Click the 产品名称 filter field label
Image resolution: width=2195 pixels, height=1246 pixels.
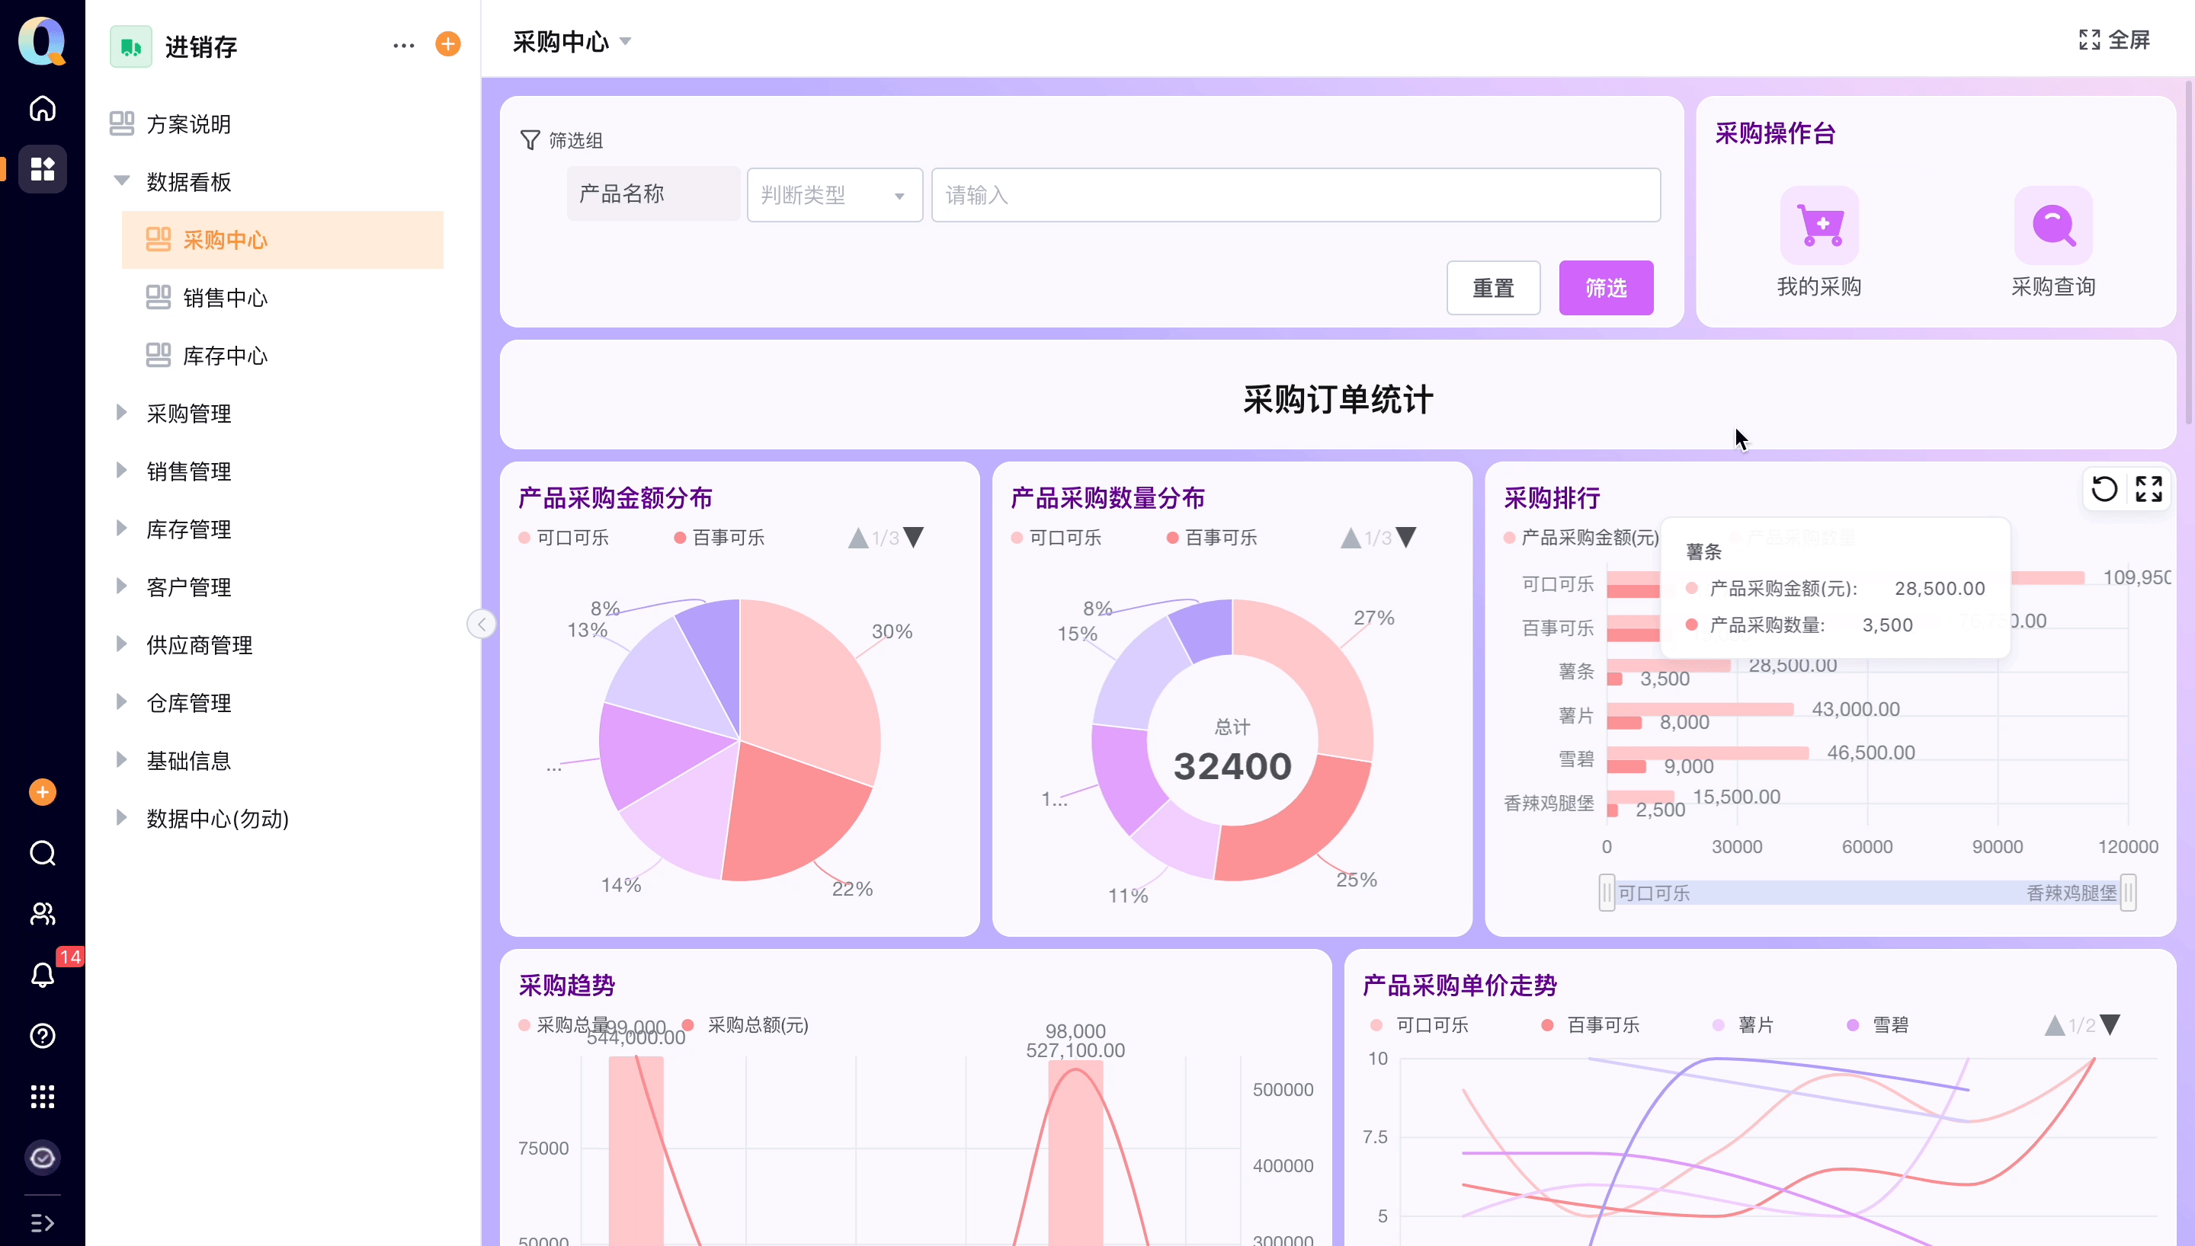coord(654,194)
